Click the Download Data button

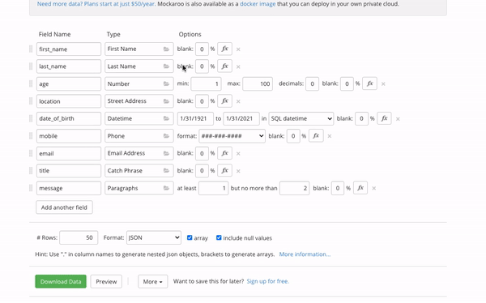click(x=61, y=282)
